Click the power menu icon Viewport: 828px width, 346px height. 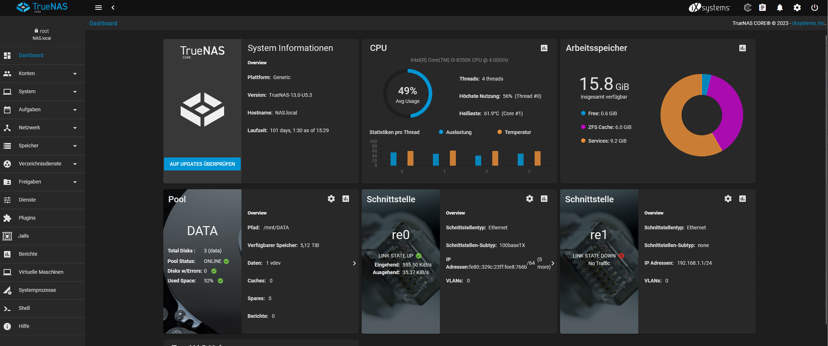coord(814,8)
